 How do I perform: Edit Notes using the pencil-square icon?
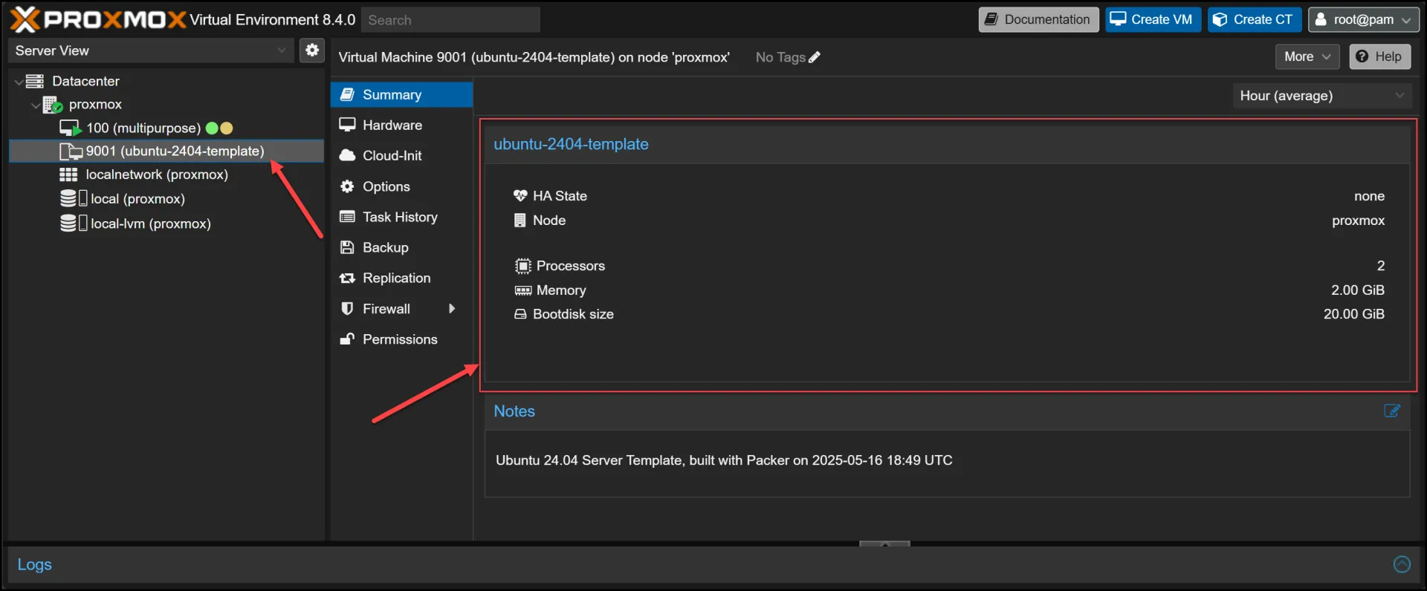(x=1391, y=411)
